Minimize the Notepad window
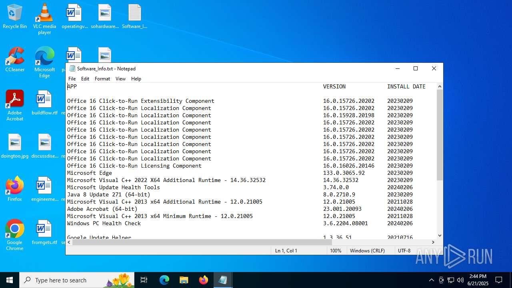The width and height of the screenshot is (512, 288). pyautogui.click(x=398, y=68)
